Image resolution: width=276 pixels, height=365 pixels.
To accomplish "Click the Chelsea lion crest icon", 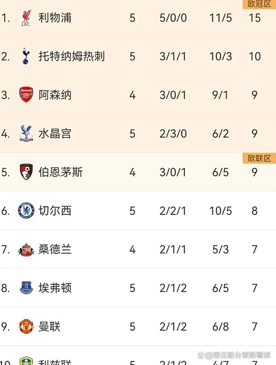I will (x=26, y=211).
